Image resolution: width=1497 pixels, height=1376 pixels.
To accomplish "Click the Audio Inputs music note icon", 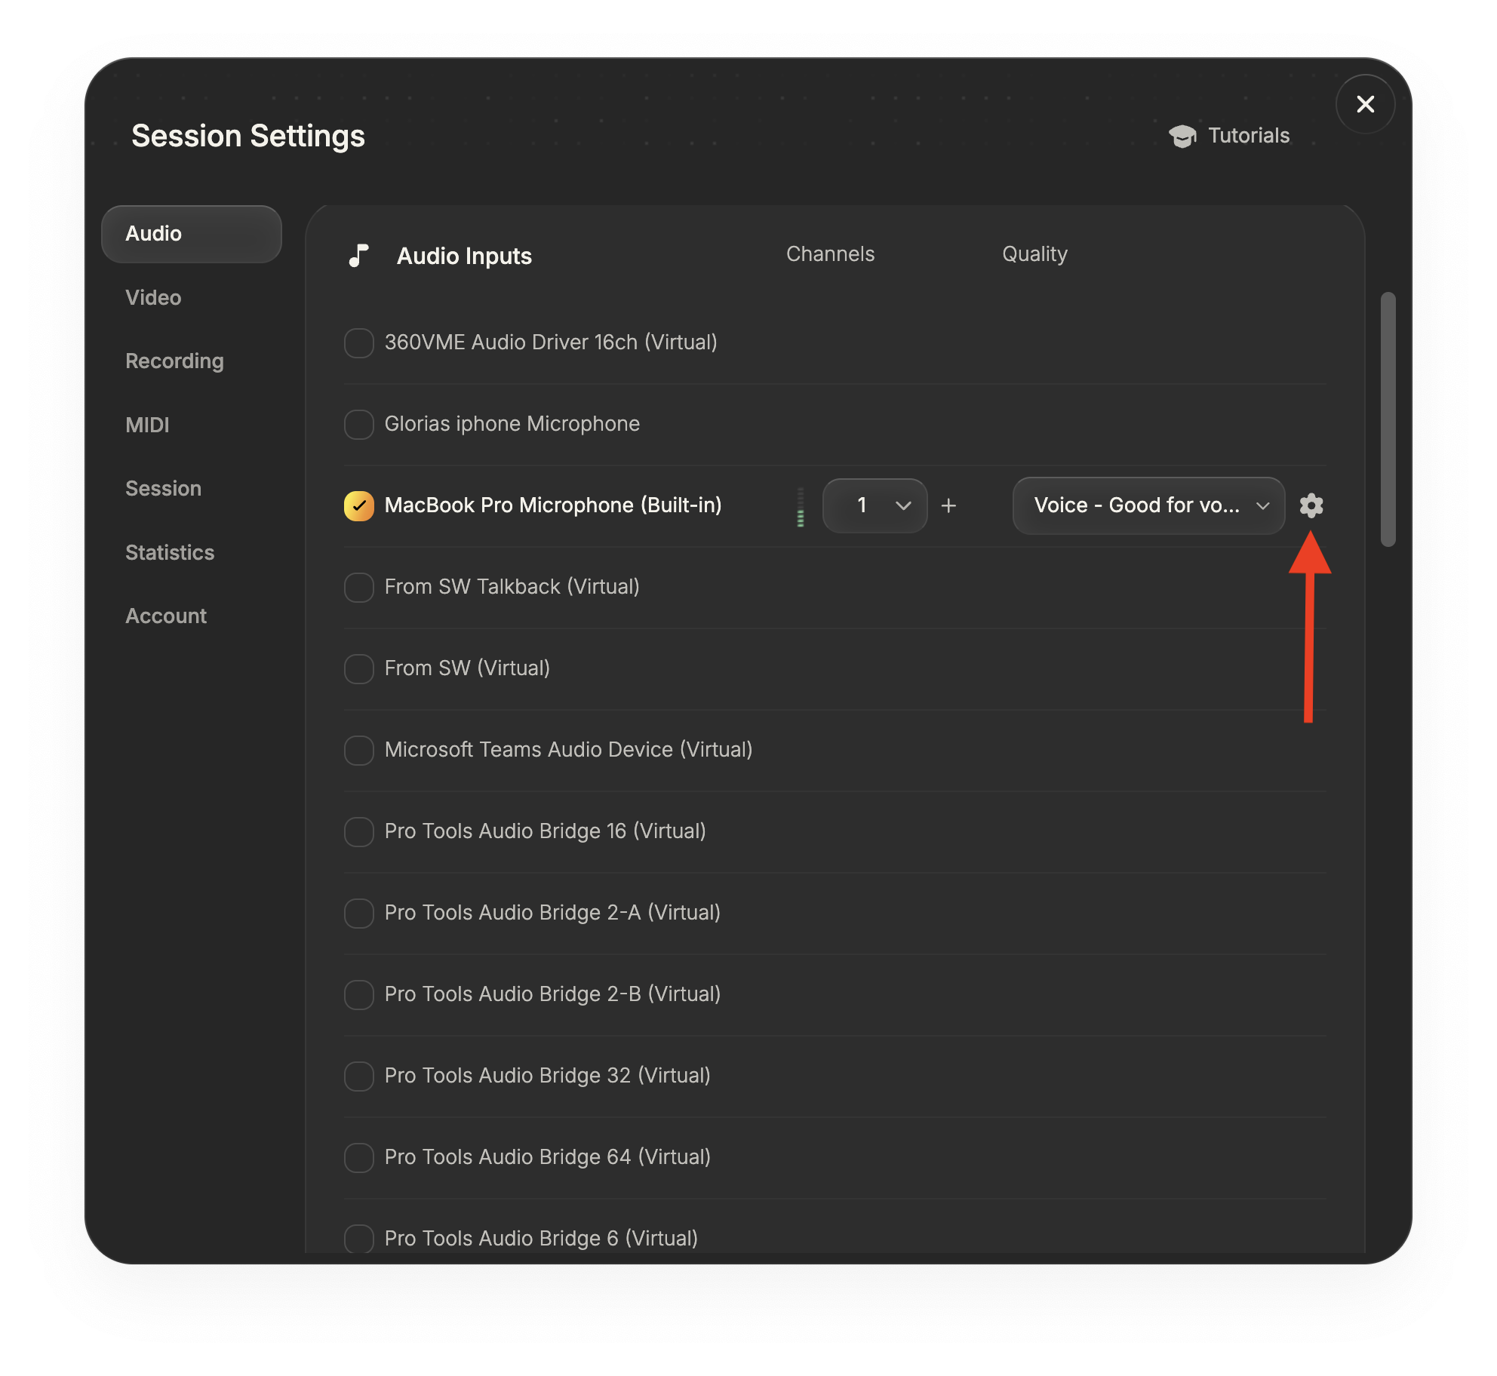I will click(359, 256).
